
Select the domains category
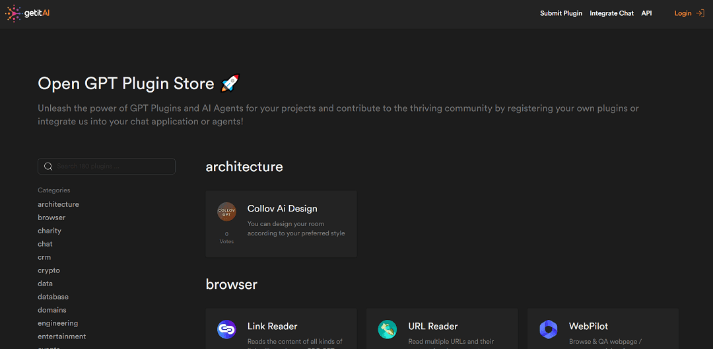[x=52, y=310]
